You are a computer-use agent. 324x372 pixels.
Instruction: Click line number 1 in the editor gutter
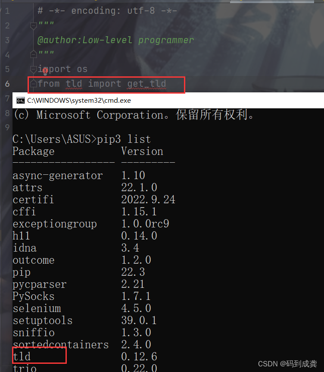tap(7, 11)
